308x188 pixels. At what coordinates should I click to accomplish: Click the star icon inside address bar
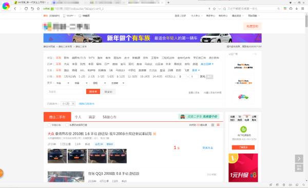[x=214, y=9]
